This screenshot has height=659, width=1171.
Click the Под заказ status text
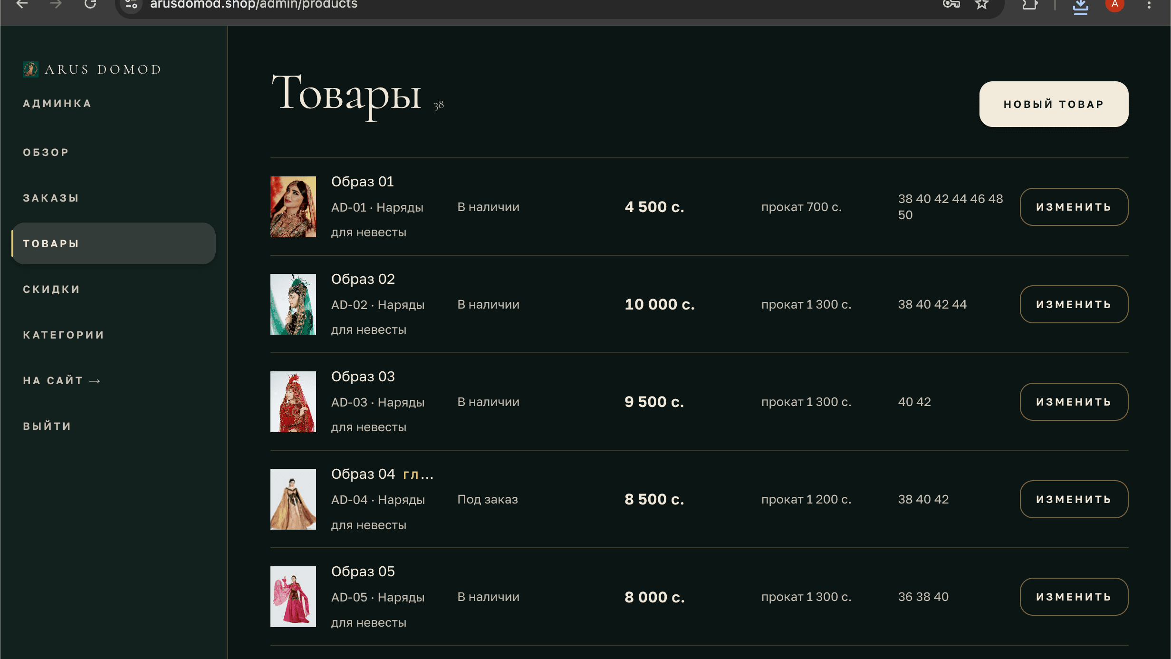488,499
